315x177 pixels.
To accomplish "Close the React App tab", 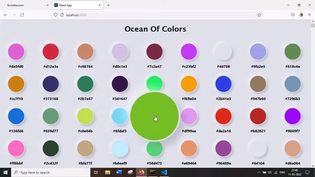I will [99, 5].
